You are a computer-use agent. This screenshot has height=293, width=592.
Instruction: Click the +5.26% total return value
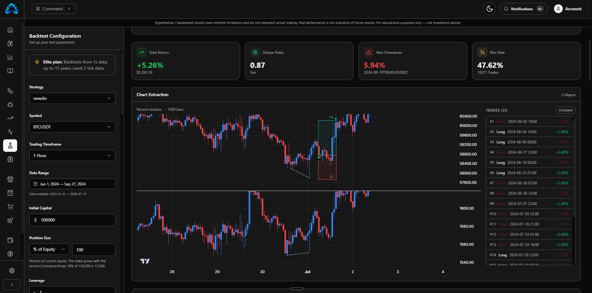point(150,65)
